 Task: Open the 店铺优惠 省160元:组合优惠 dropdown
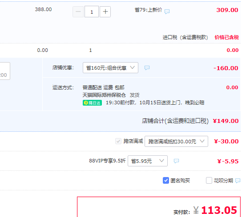point(110,68)
